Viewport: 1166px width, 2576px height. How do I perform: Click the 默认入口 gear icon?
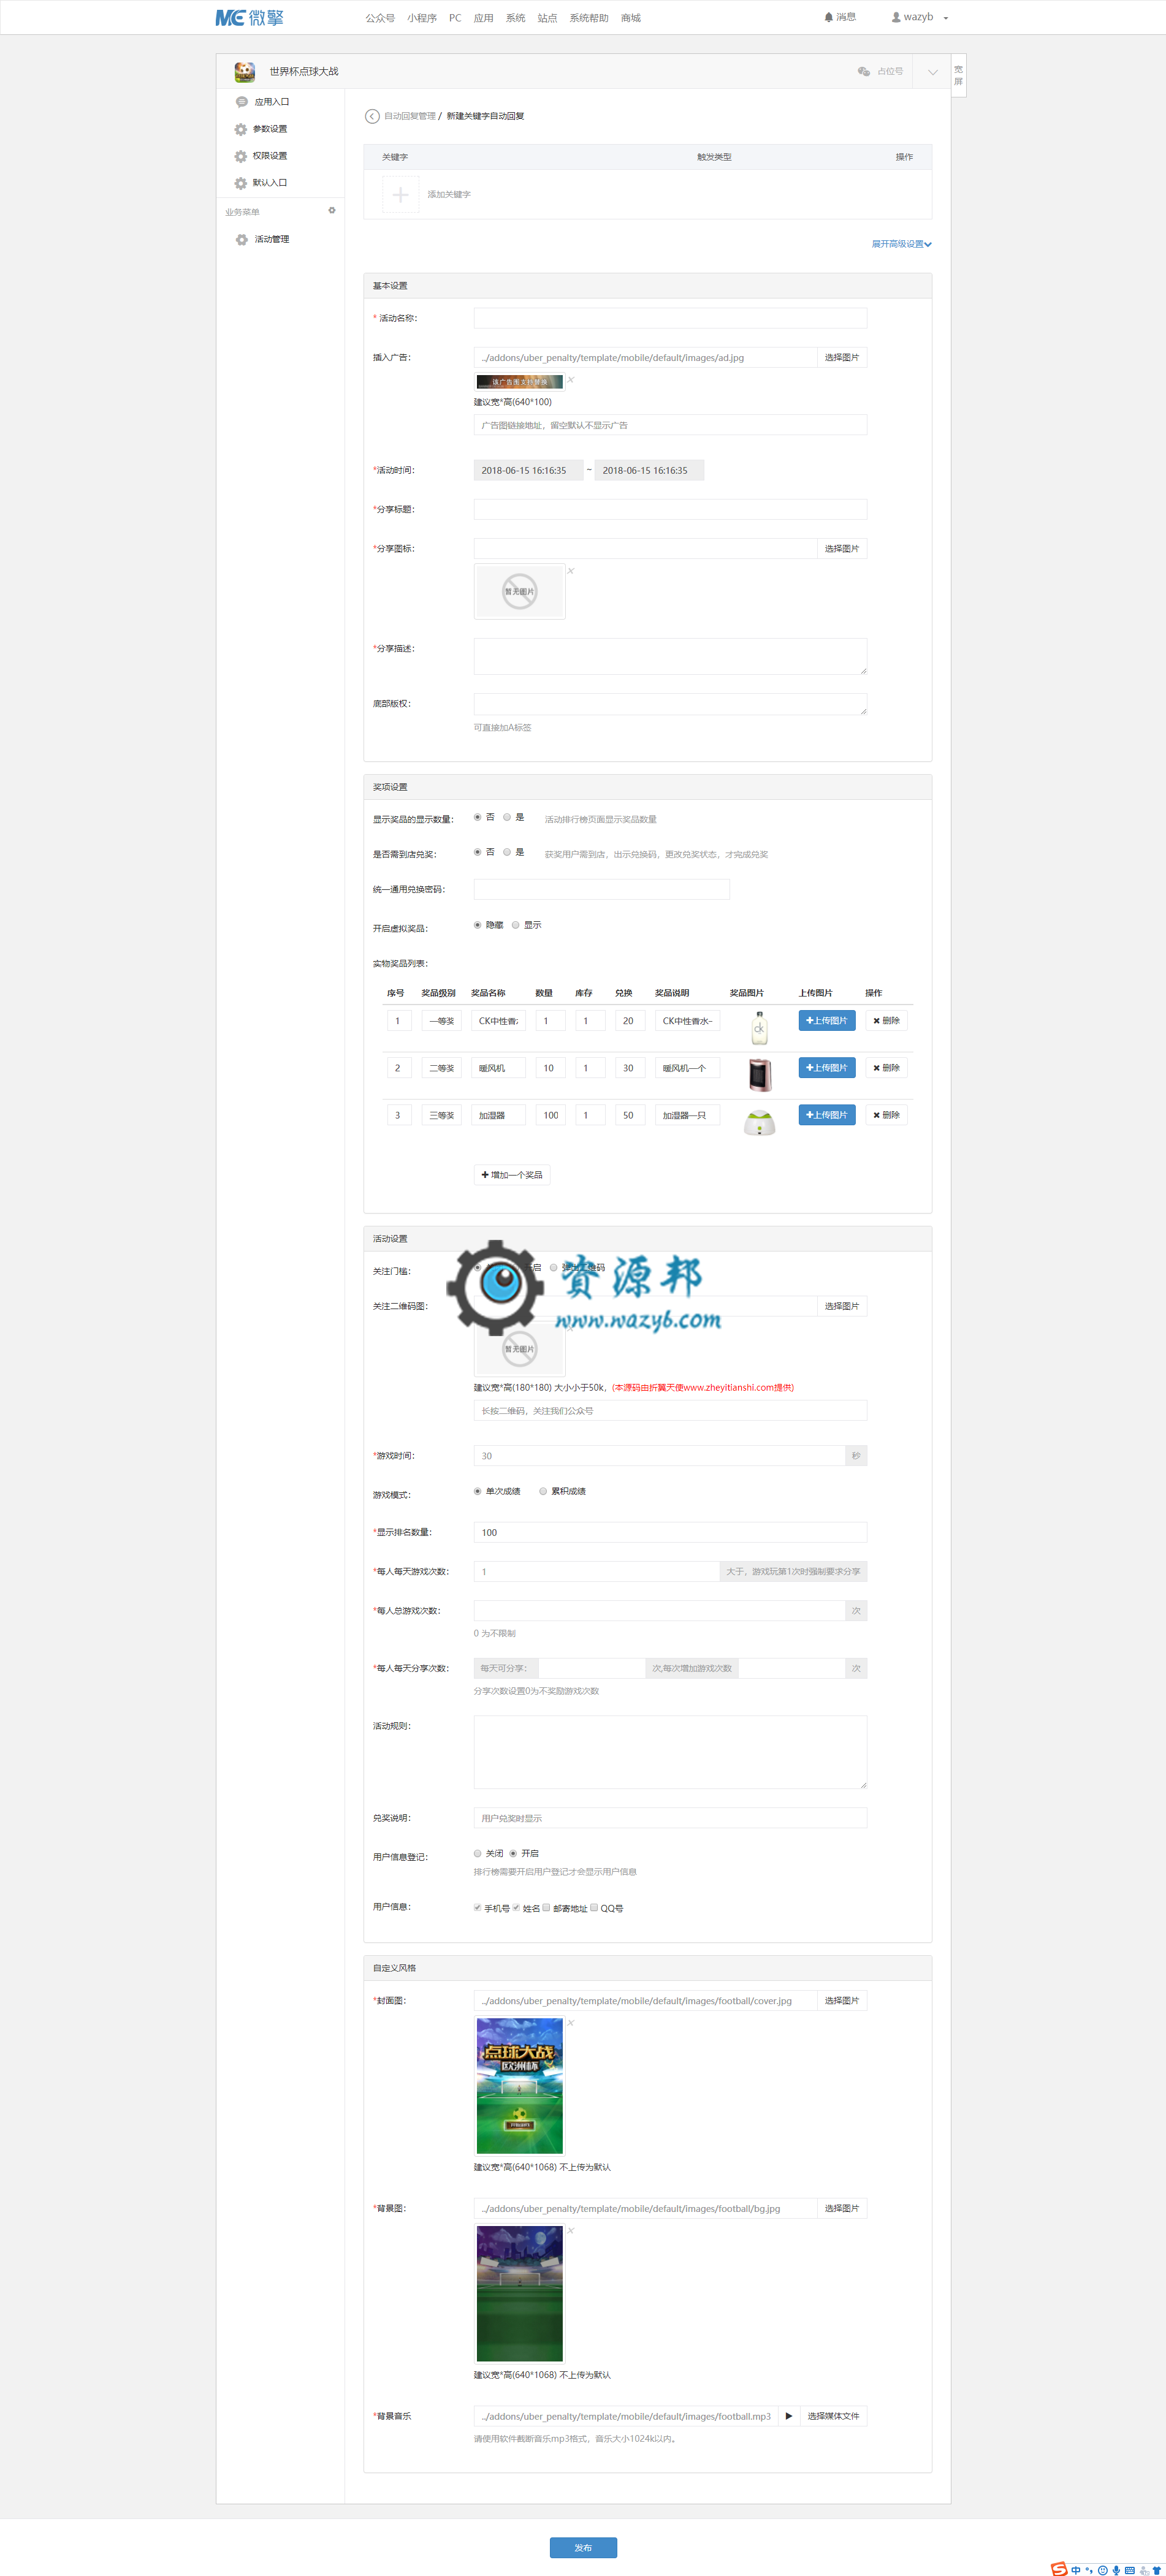pyautogui.click(x=241, y=183)
